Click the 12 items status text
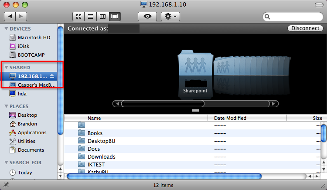327x190 pixels. pos(163,185)
